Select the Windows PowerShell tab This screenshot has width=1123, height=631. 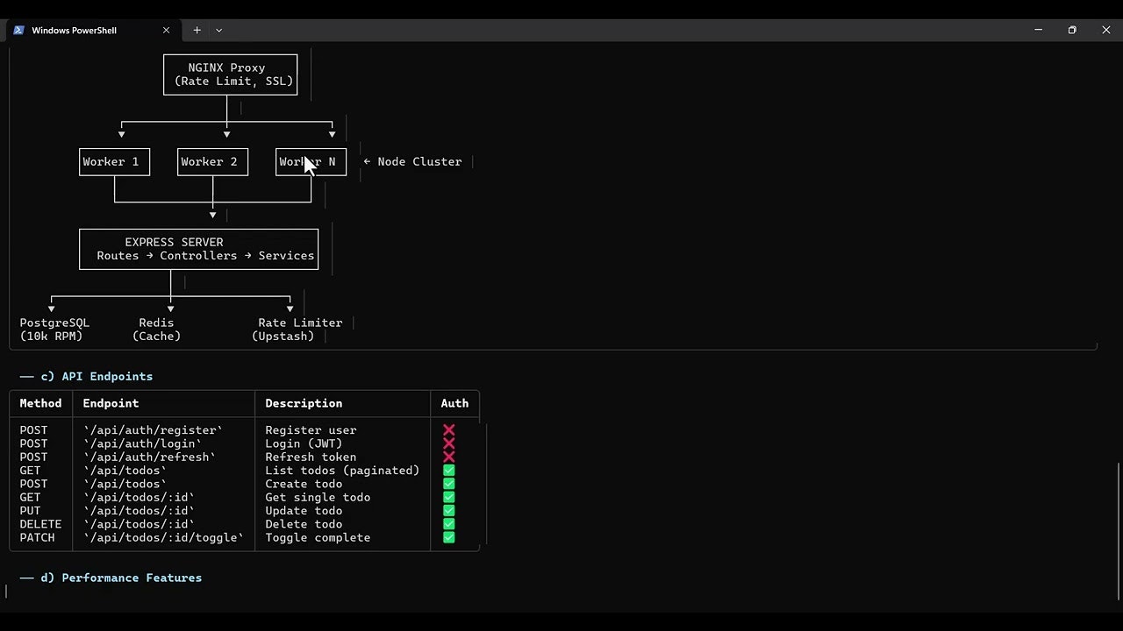(92, 30)
